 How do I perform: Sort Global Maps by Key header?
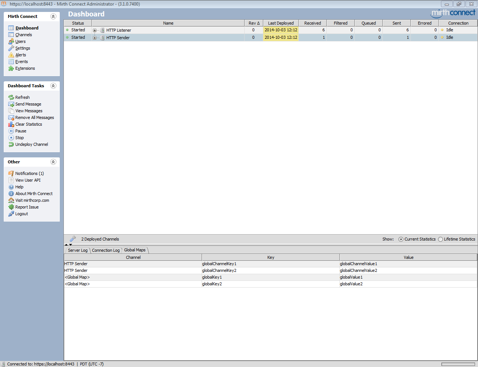271,257
